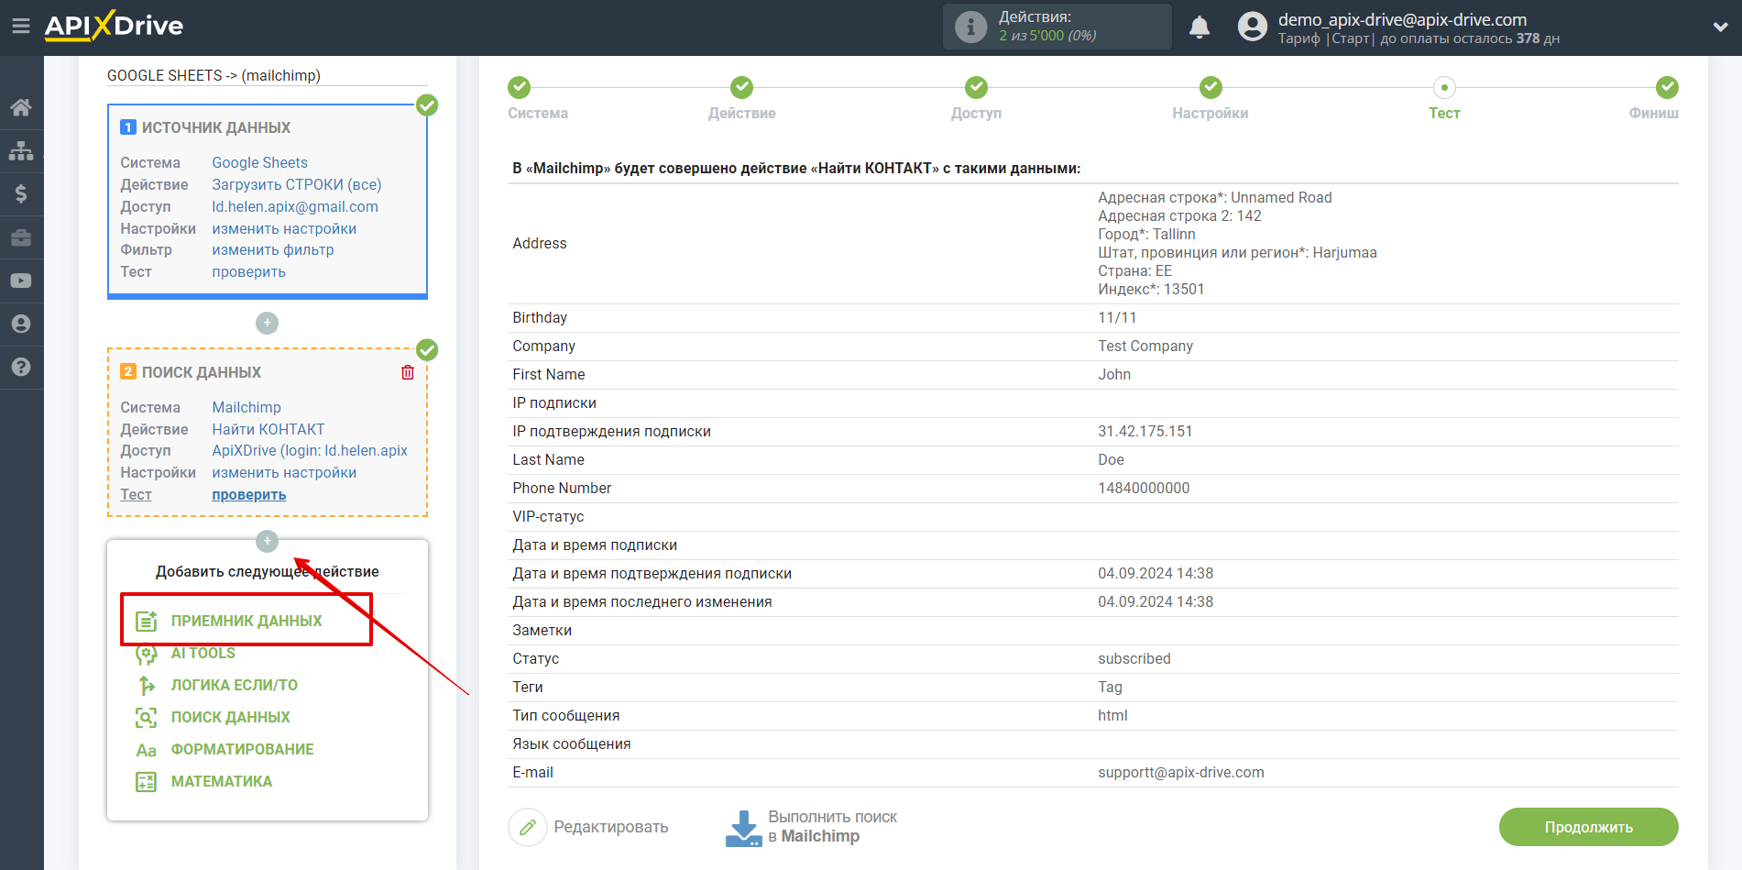
Task: Select ФОРМАТИРОВАНИЕ from the add action menu
Action: click(243, 749)
